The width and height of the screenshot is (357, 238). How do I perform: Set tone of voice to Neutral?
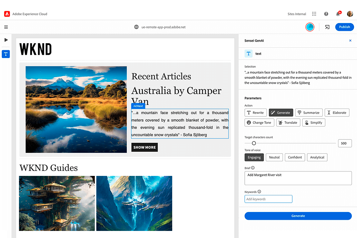(x=274, y=157)
